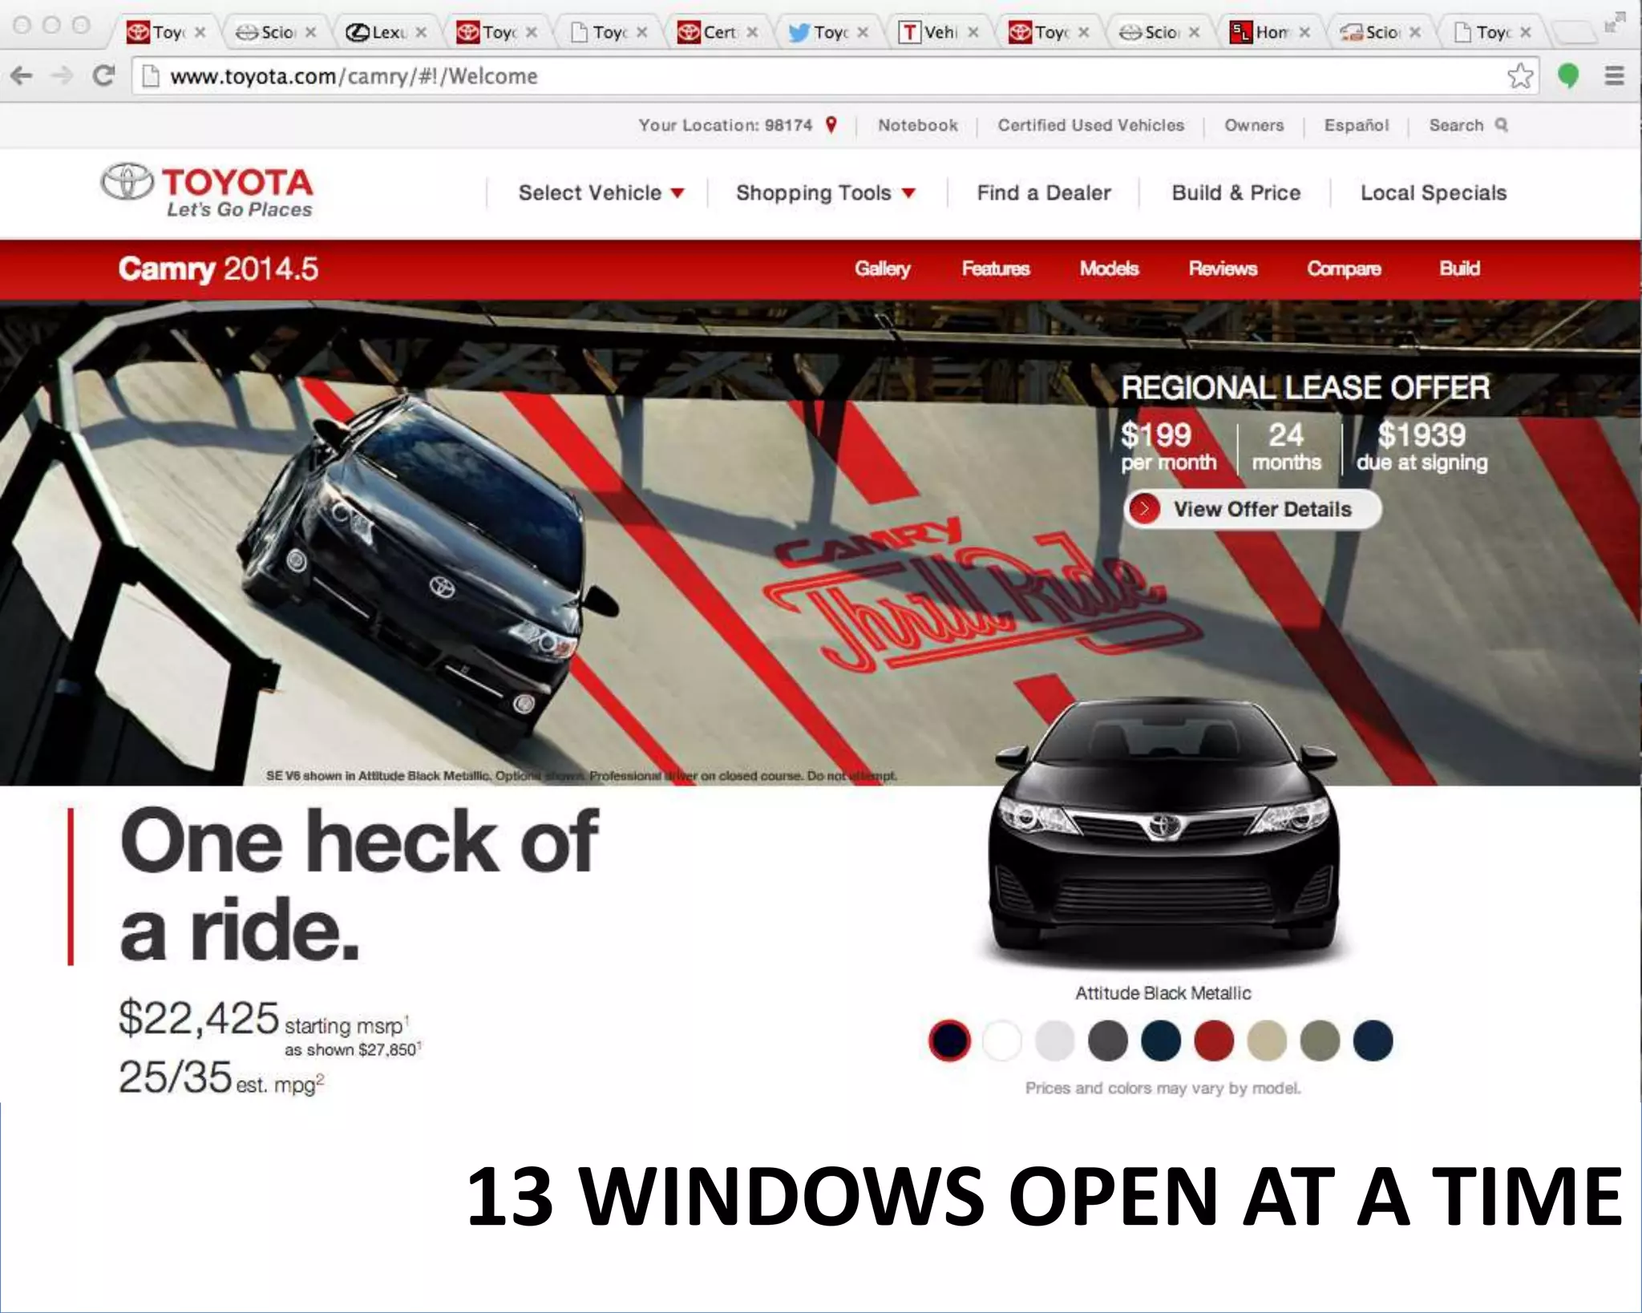Close the Twitter Toyota tab
Viewport: 1642px width, 1313px height.
(x=863, y=32)
